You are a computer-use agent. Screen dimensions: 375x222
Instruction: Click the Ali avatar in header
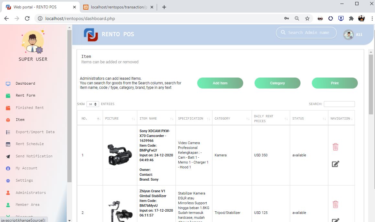point(348,35)
